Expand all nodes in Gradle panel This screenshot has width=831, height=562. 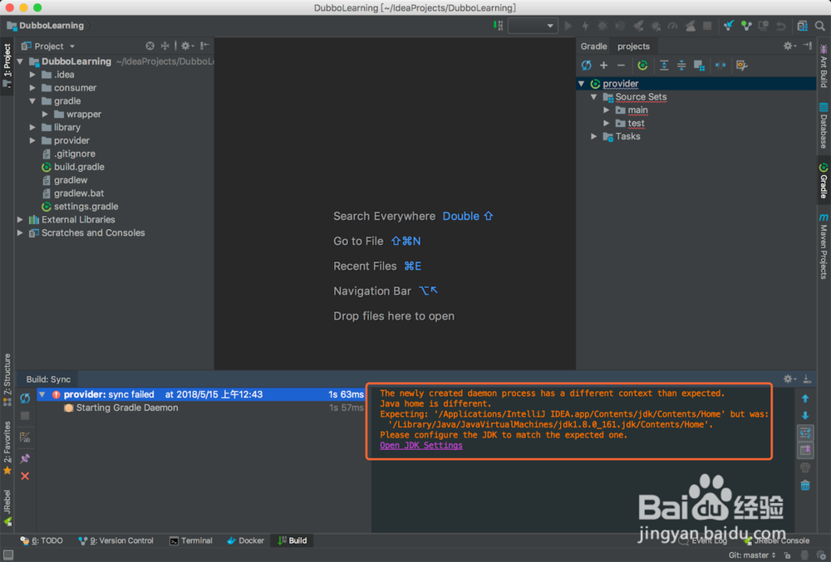click(664, 65)
